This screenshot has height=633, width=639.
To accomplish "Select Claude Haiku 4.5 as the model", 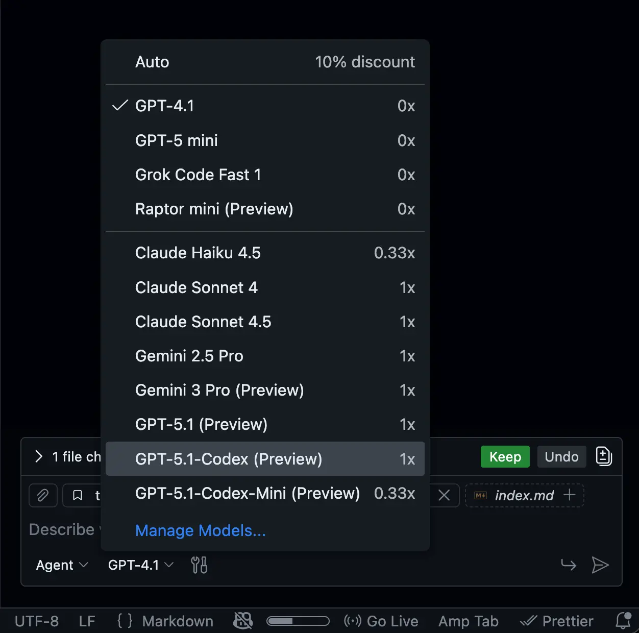I will (x=198, y=253).
